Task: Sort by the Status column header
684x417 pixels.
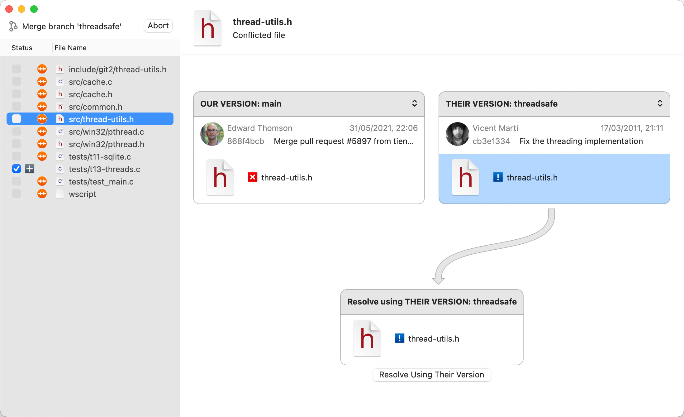Action: tap(22, 48)
